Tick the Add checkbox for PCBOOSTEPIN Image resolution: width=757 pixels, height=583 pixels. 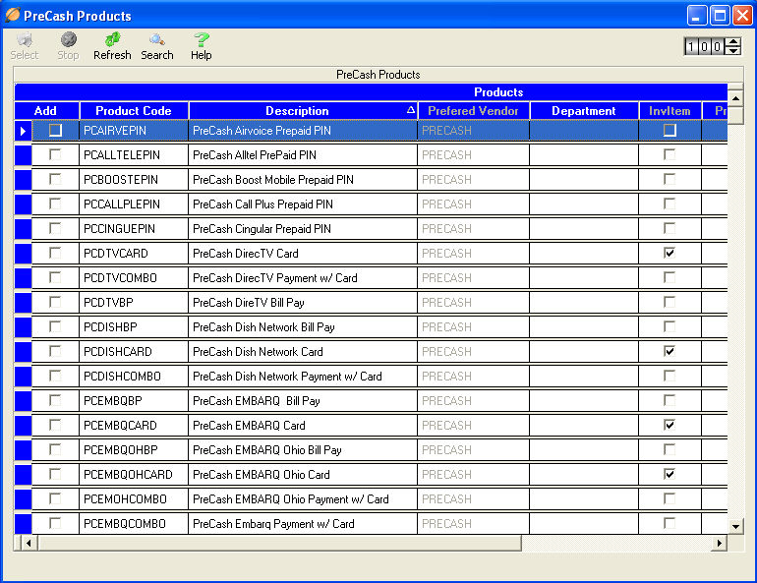55,179
